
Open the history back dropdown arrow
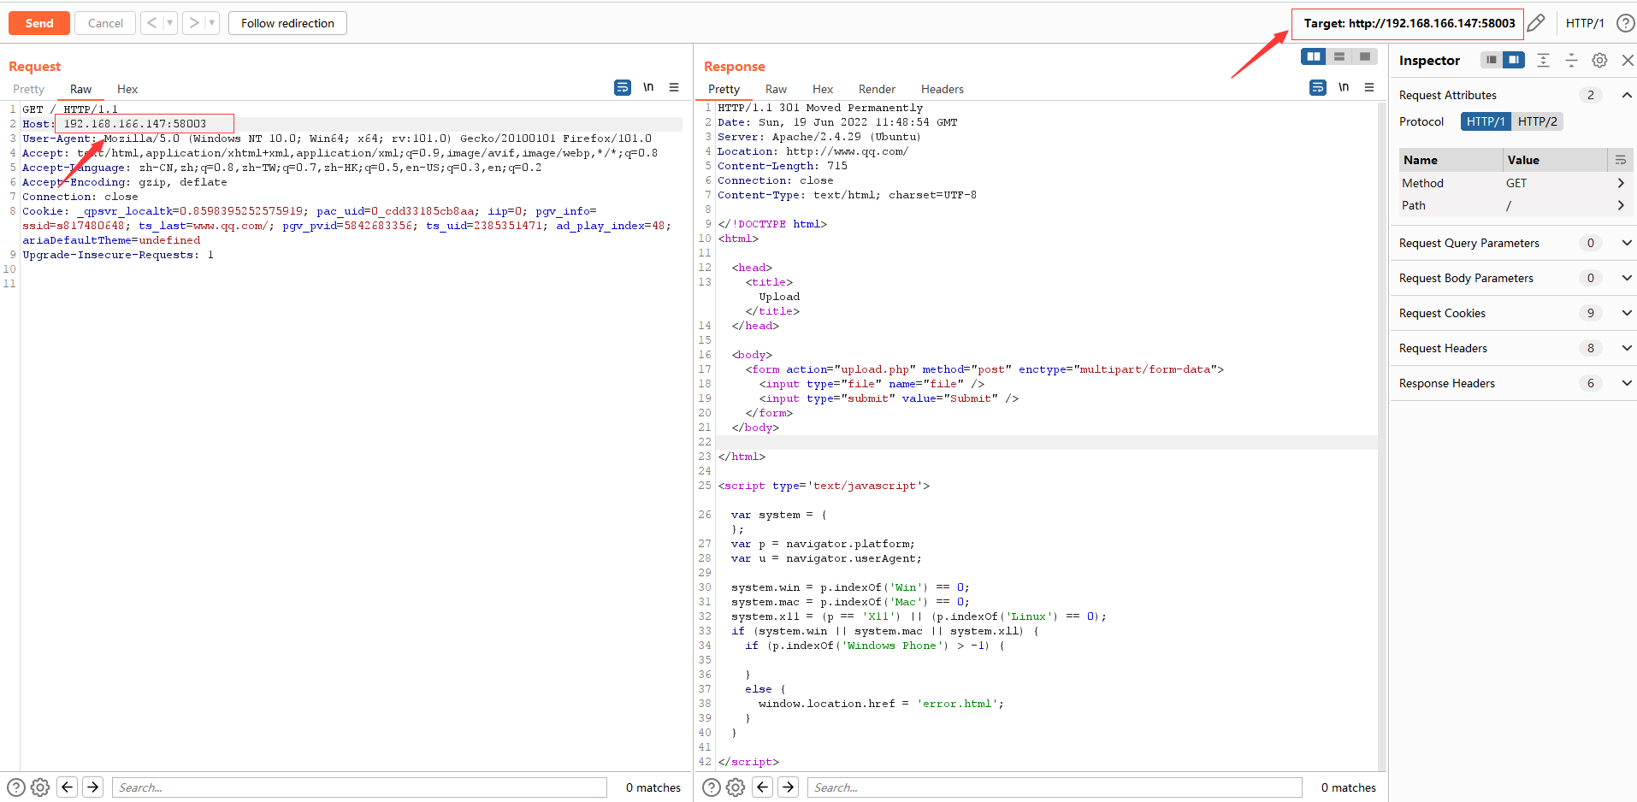click(x=169, y=23)
